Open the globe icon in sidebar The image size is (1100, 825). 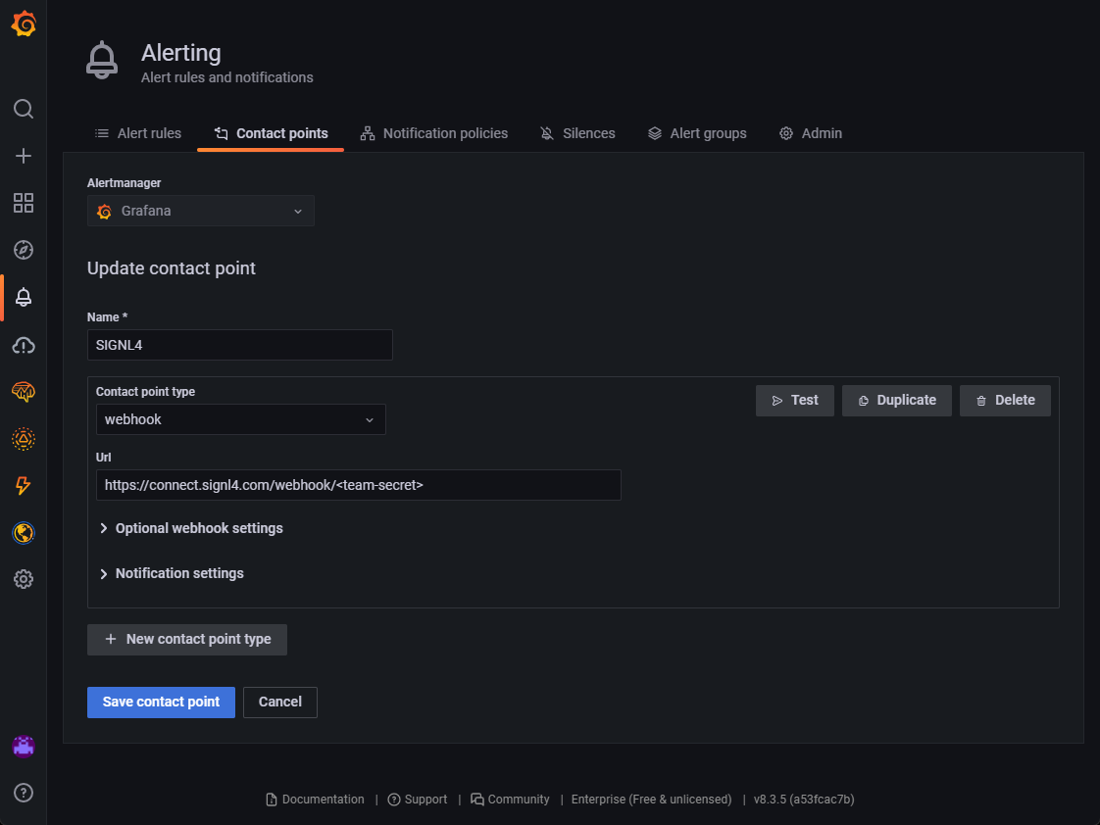pos(24,533)
